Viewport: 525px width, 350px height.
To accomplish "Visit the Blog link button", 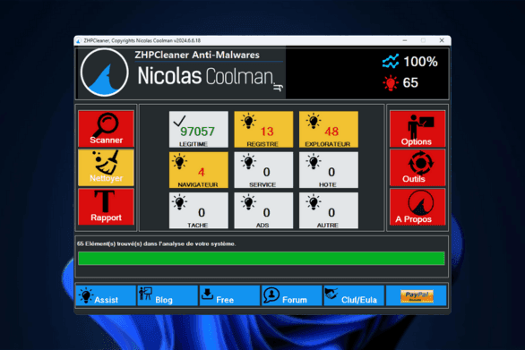I will tap(168, 295).
